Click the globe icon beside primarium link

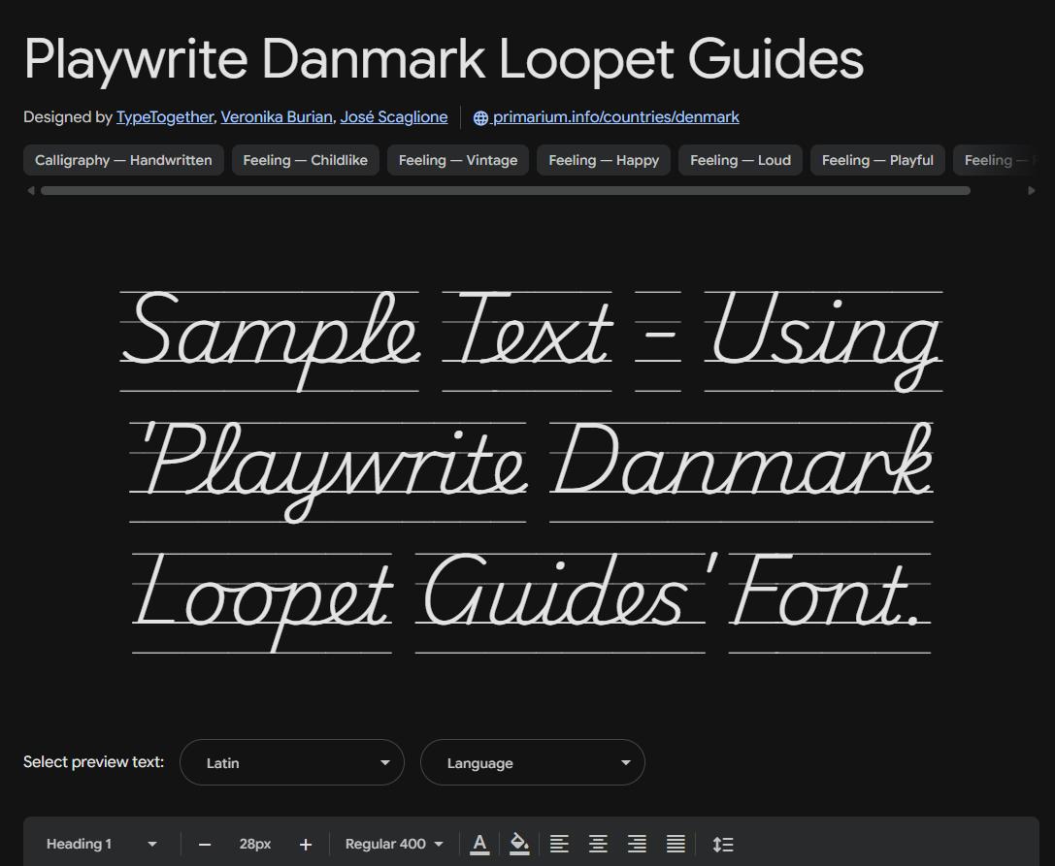(480, 118)
